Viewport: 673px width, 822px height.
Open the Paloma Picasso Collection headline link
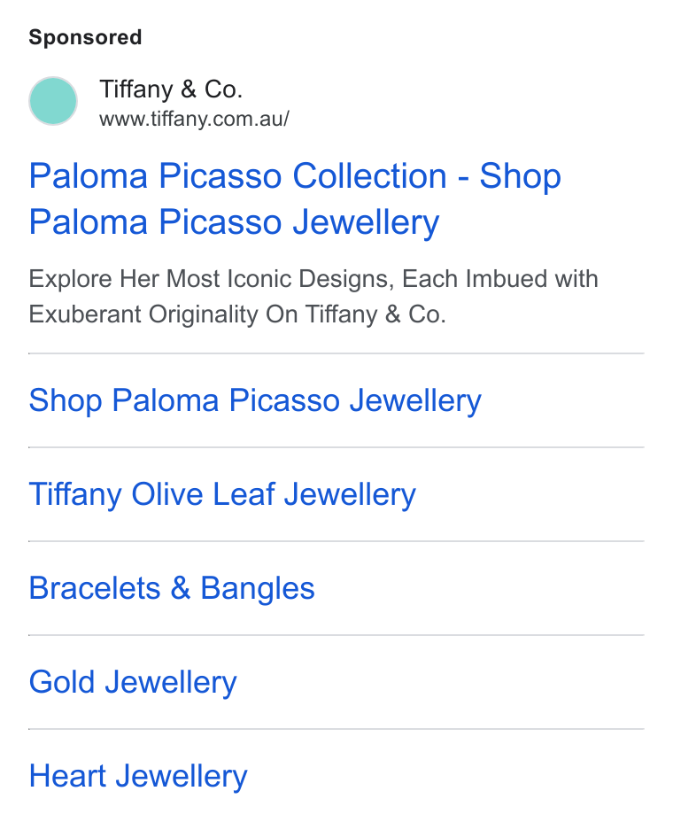pos(295,198)
